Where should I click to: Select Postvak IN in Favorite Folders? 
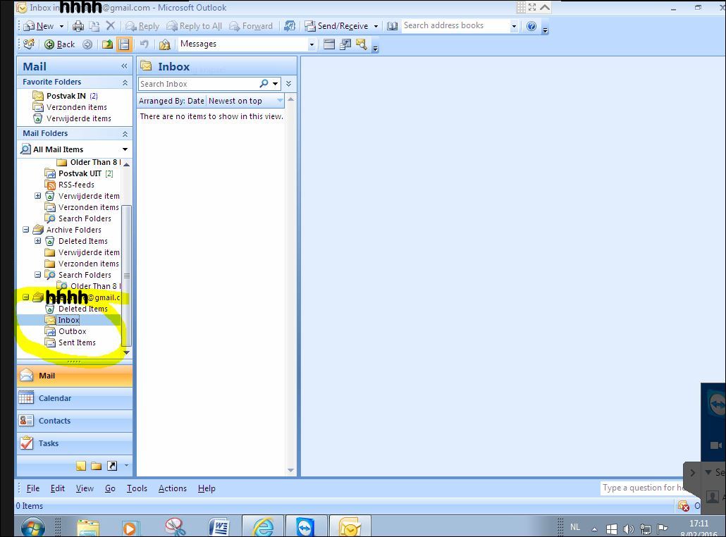click(x=66, y=96)
